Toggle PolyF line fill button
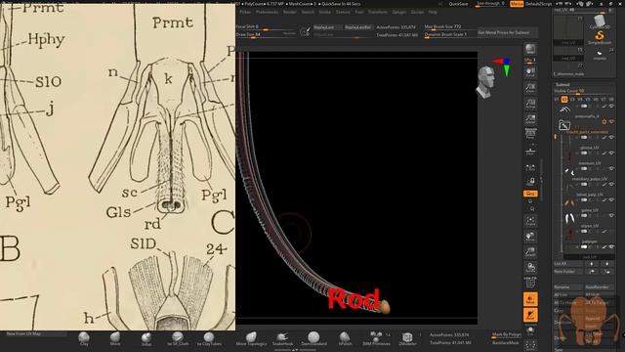625x352 pixels. point(530,283)
